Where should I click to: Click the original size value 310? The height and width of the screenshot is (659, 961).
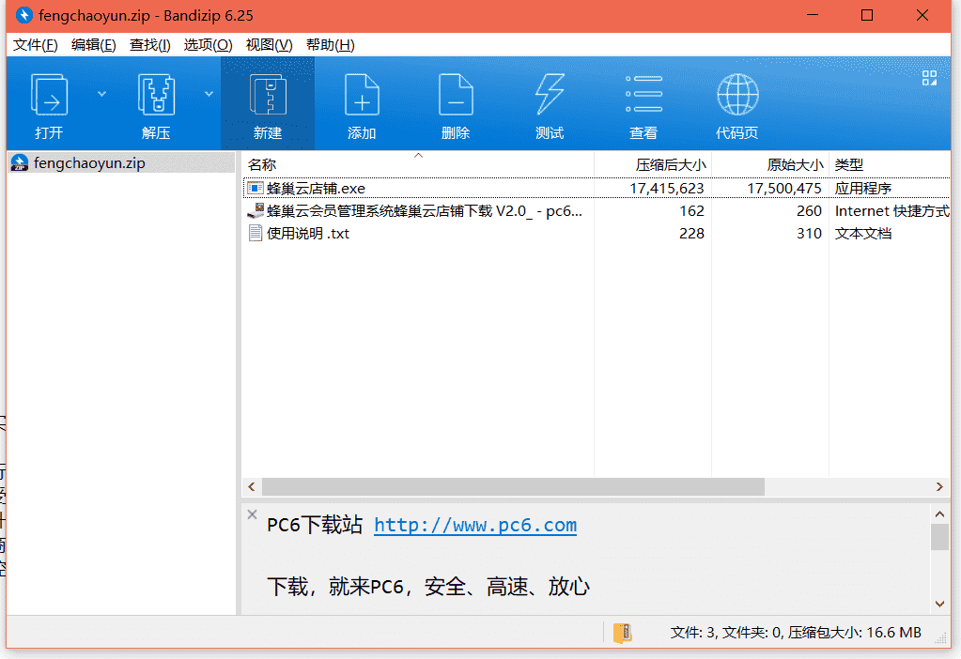click(809, 234)
